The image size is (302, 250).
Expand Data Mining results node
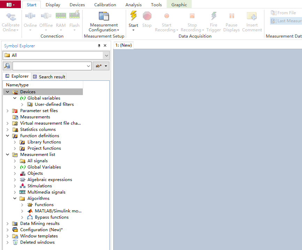click(x=8, y=224)
